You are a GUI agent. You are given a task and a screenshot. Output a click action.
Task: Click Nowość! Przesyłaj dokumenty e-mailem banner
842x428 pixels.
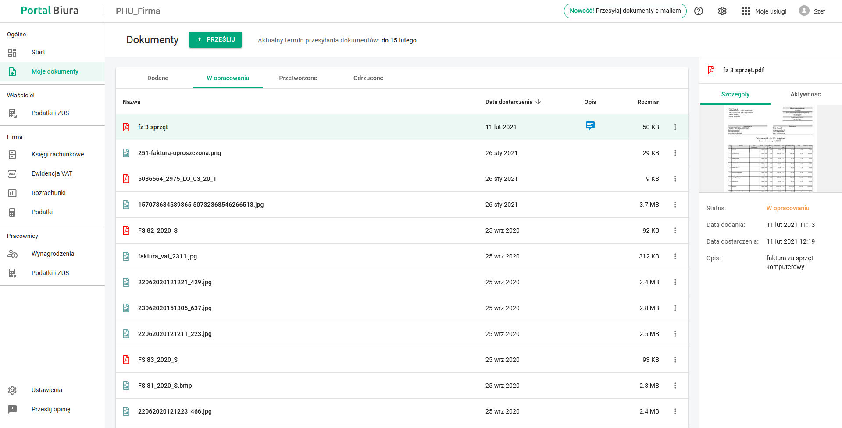(x=625, y=11)
